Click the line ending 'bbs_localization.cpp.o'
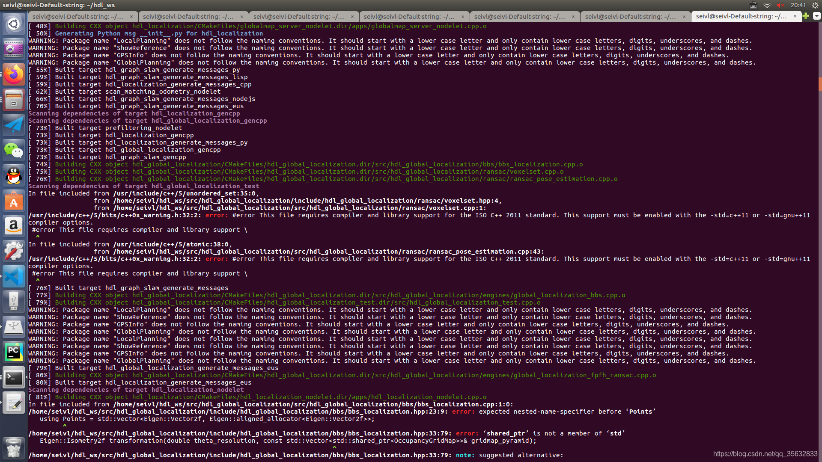Viewport: 822px width, 462px height. coord(306,164)
